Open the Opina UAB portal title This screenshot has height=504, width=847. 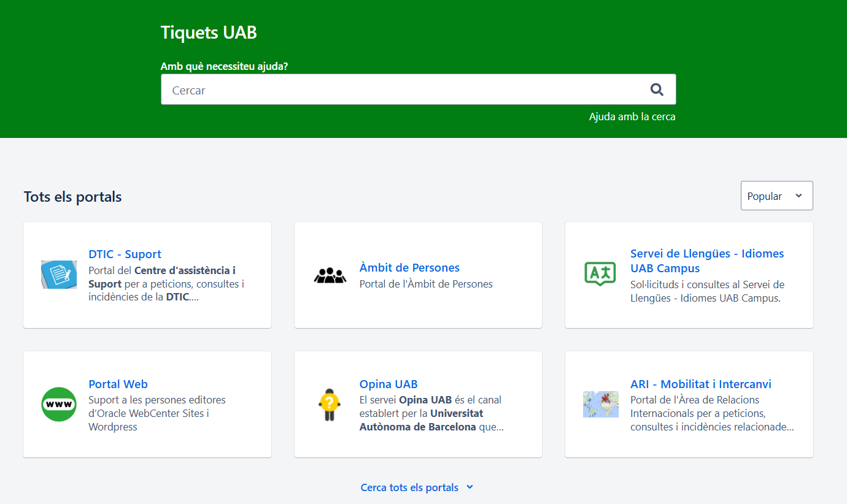(x=389, y=384)
